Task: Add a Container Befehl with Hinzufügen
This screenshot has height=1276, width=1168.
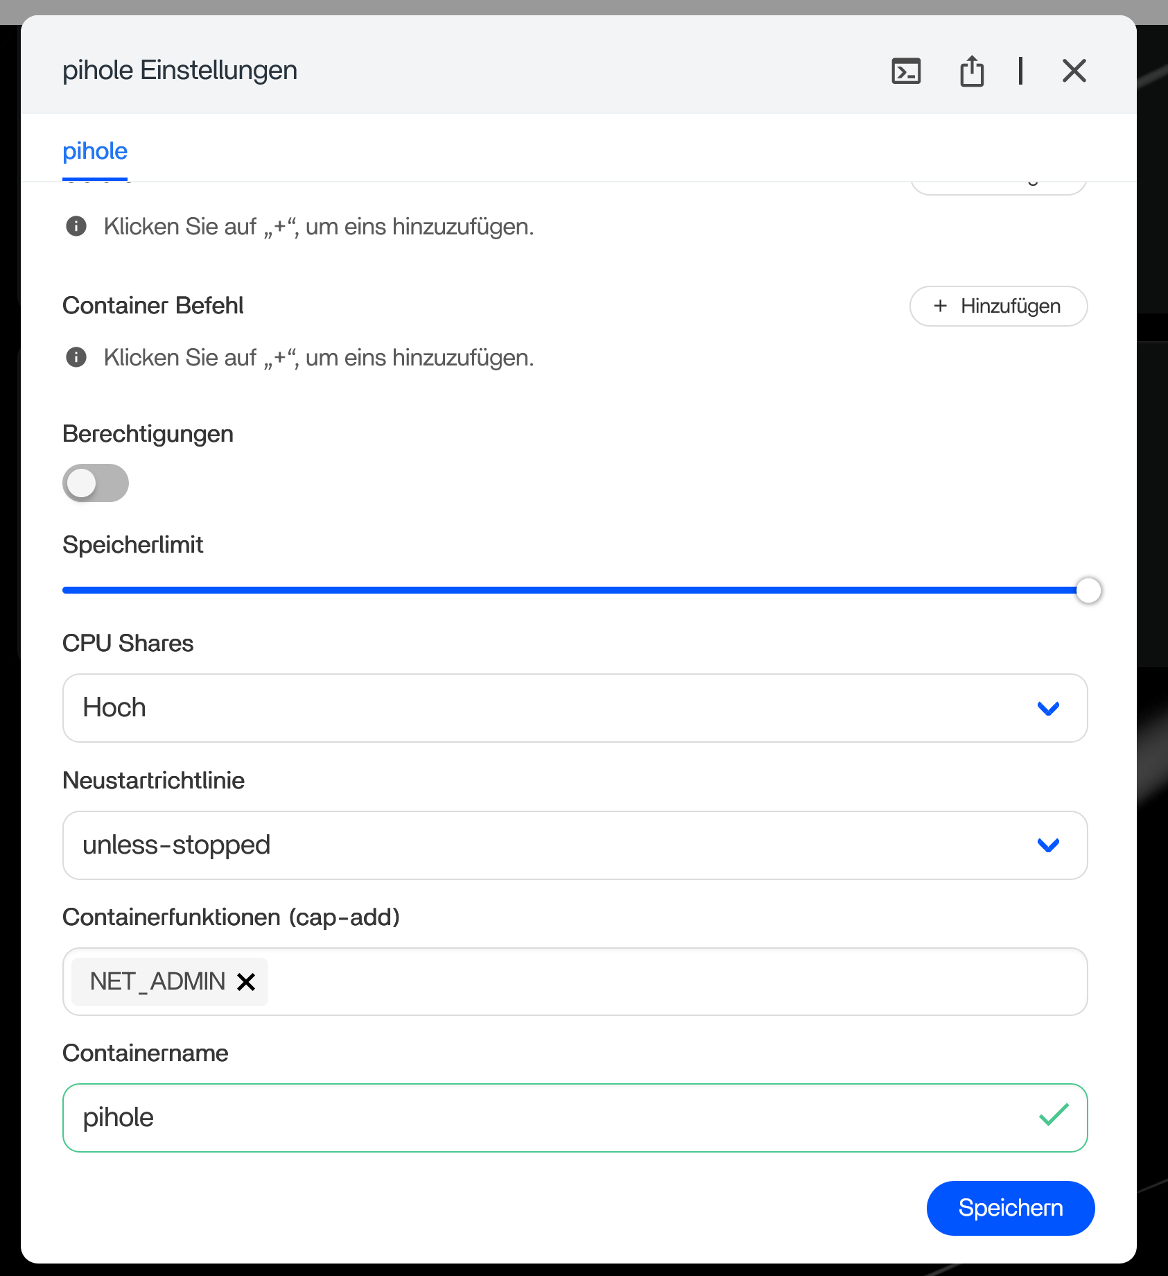Action: [998, 306]
